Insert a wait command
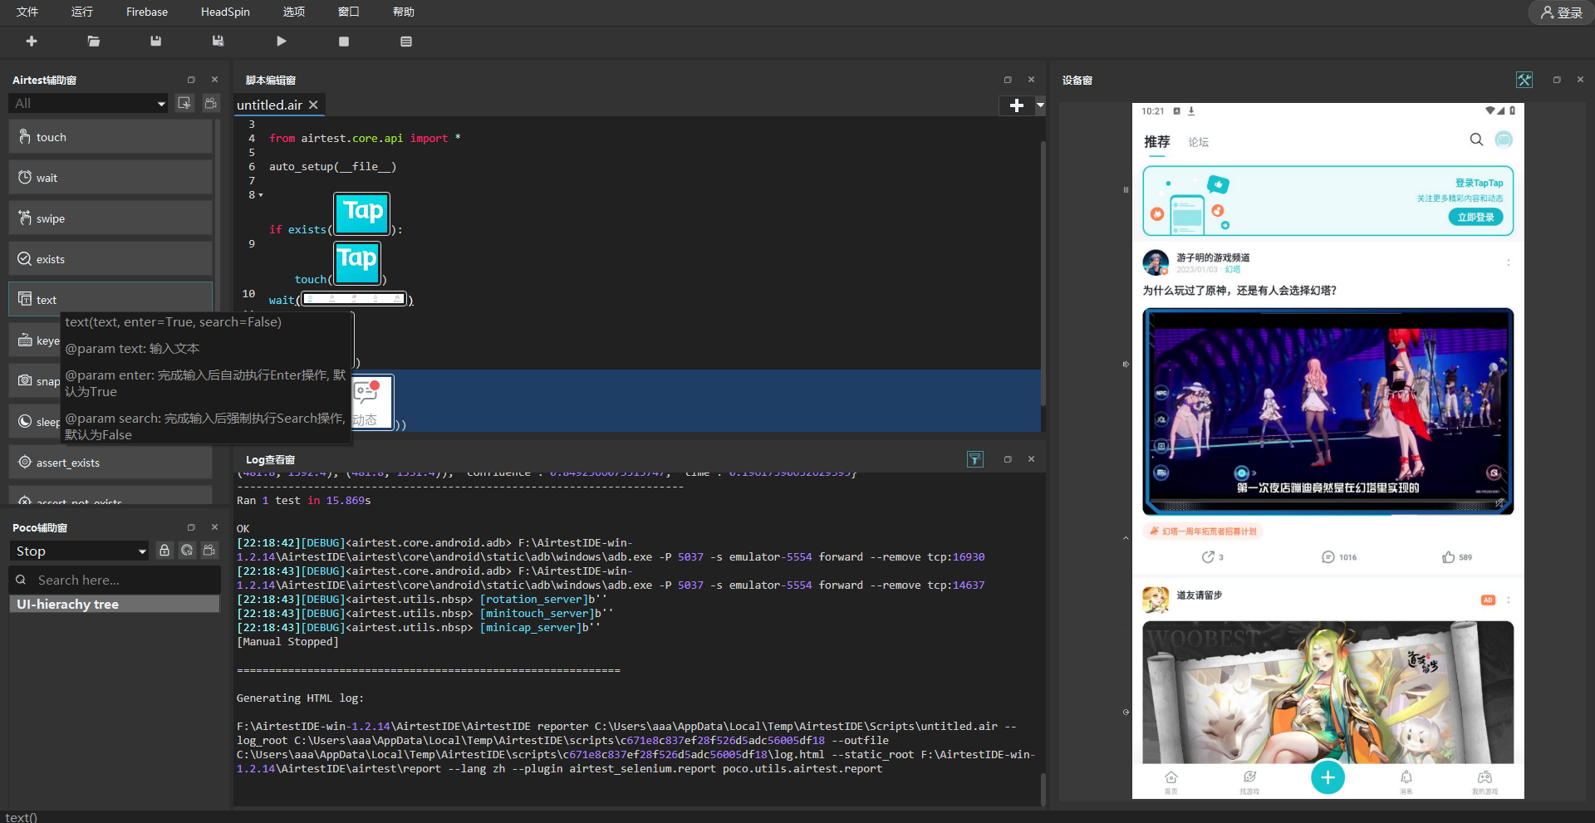The image size is (1595, 823). point(110,178)
